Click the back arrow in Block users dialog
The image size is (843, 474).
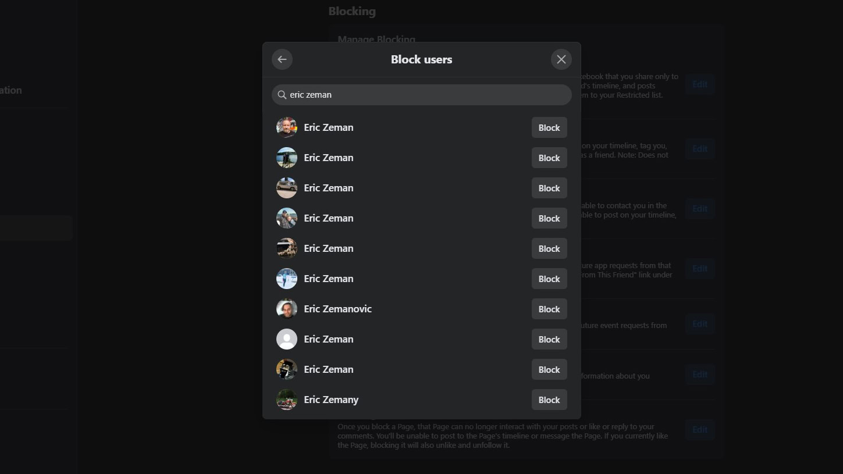pos(282,59)
